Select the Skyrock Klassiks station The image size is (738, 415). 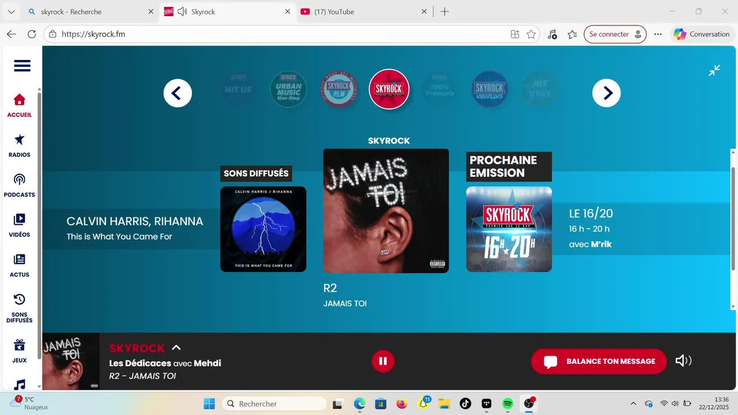(x=490, y=89)
